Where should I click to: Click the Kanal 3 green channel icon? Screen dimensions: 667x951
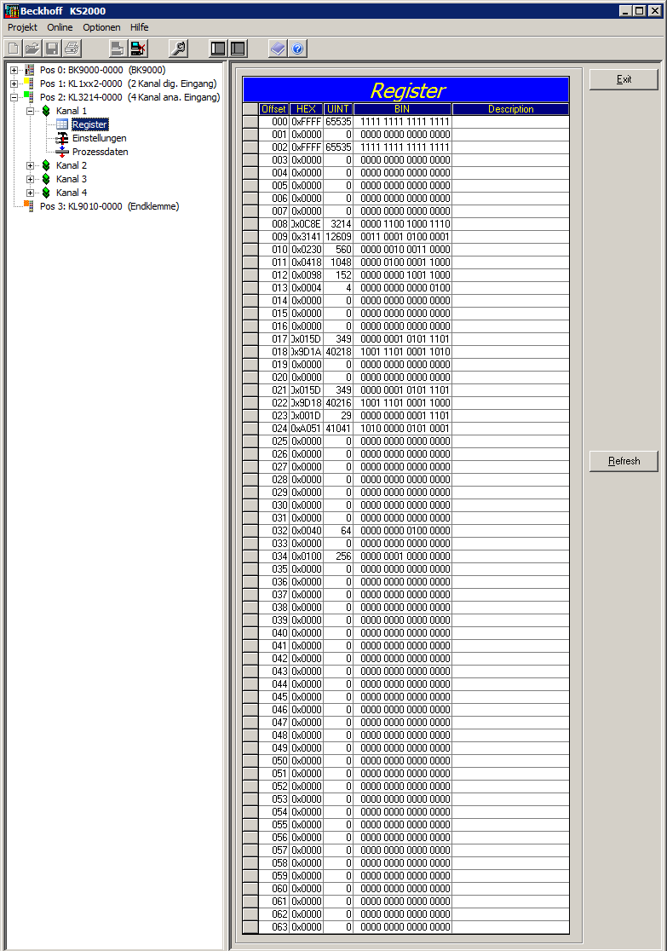46,179
